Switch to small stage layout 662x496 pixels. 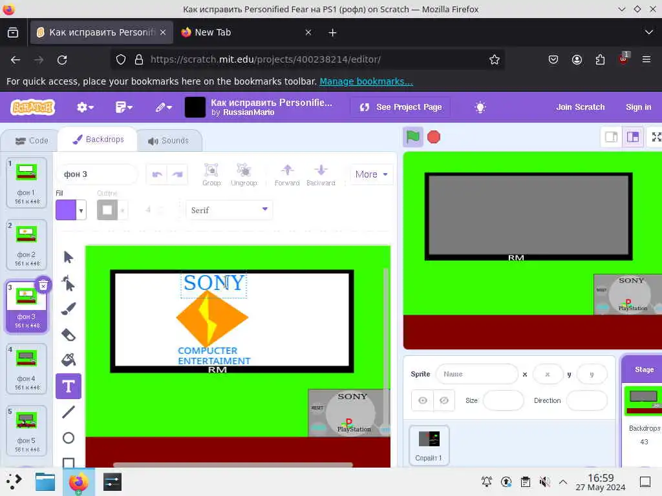click(611, 137)
